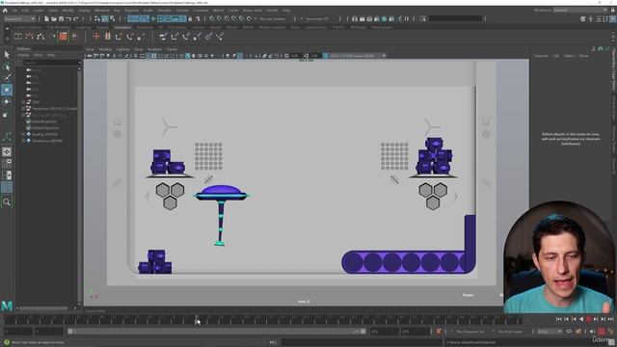Screen dimensions: 617x347
Task: Choose the Rotate tool in toolbox
Action: tap(7, 101)
